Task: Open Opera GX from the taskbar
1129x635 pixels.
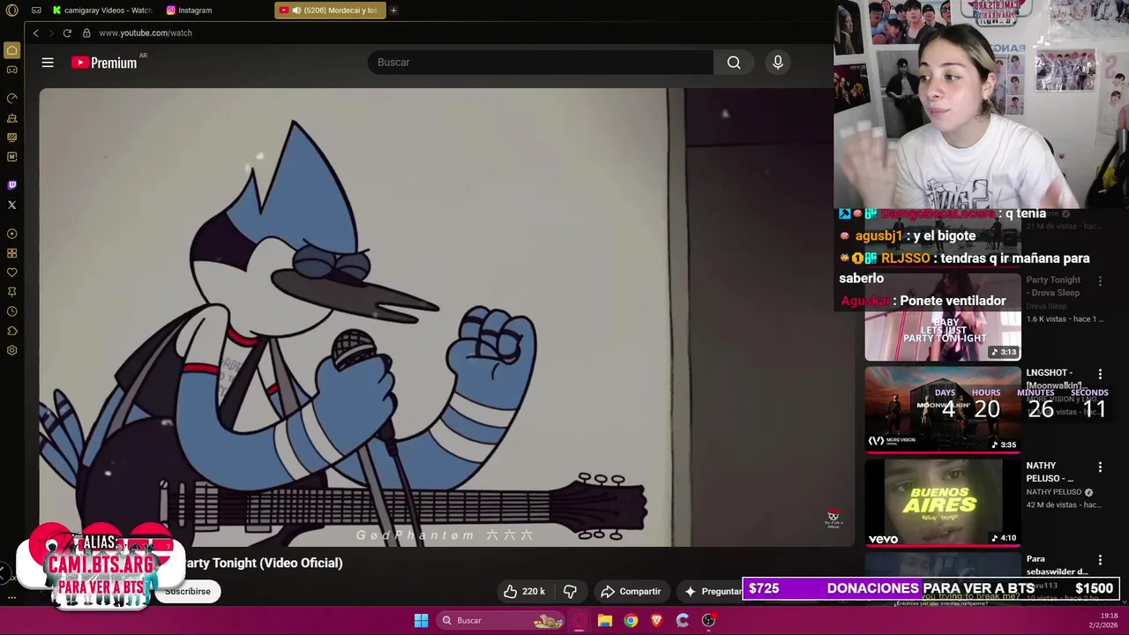Action: click(579, 621)
